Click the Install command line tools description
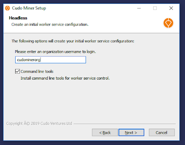The width and height of the screenshot is (185, 145). tap(65, 78)
